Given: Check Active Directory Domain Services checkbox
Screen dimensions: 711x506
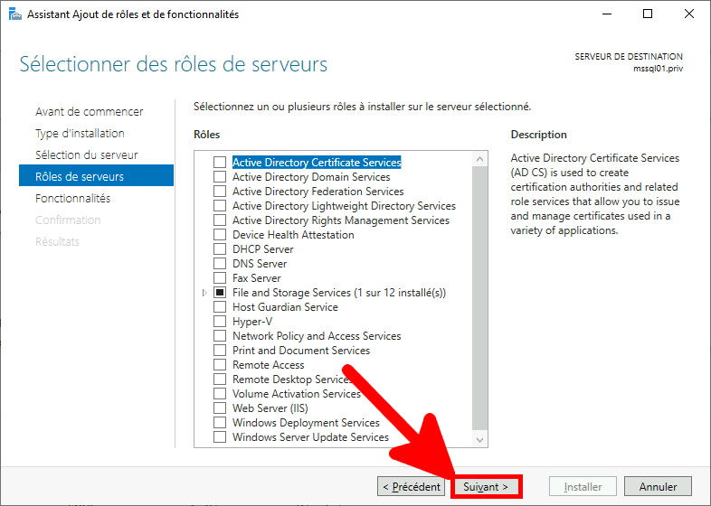Looking at the screenshot, I should tap(220, 177).
